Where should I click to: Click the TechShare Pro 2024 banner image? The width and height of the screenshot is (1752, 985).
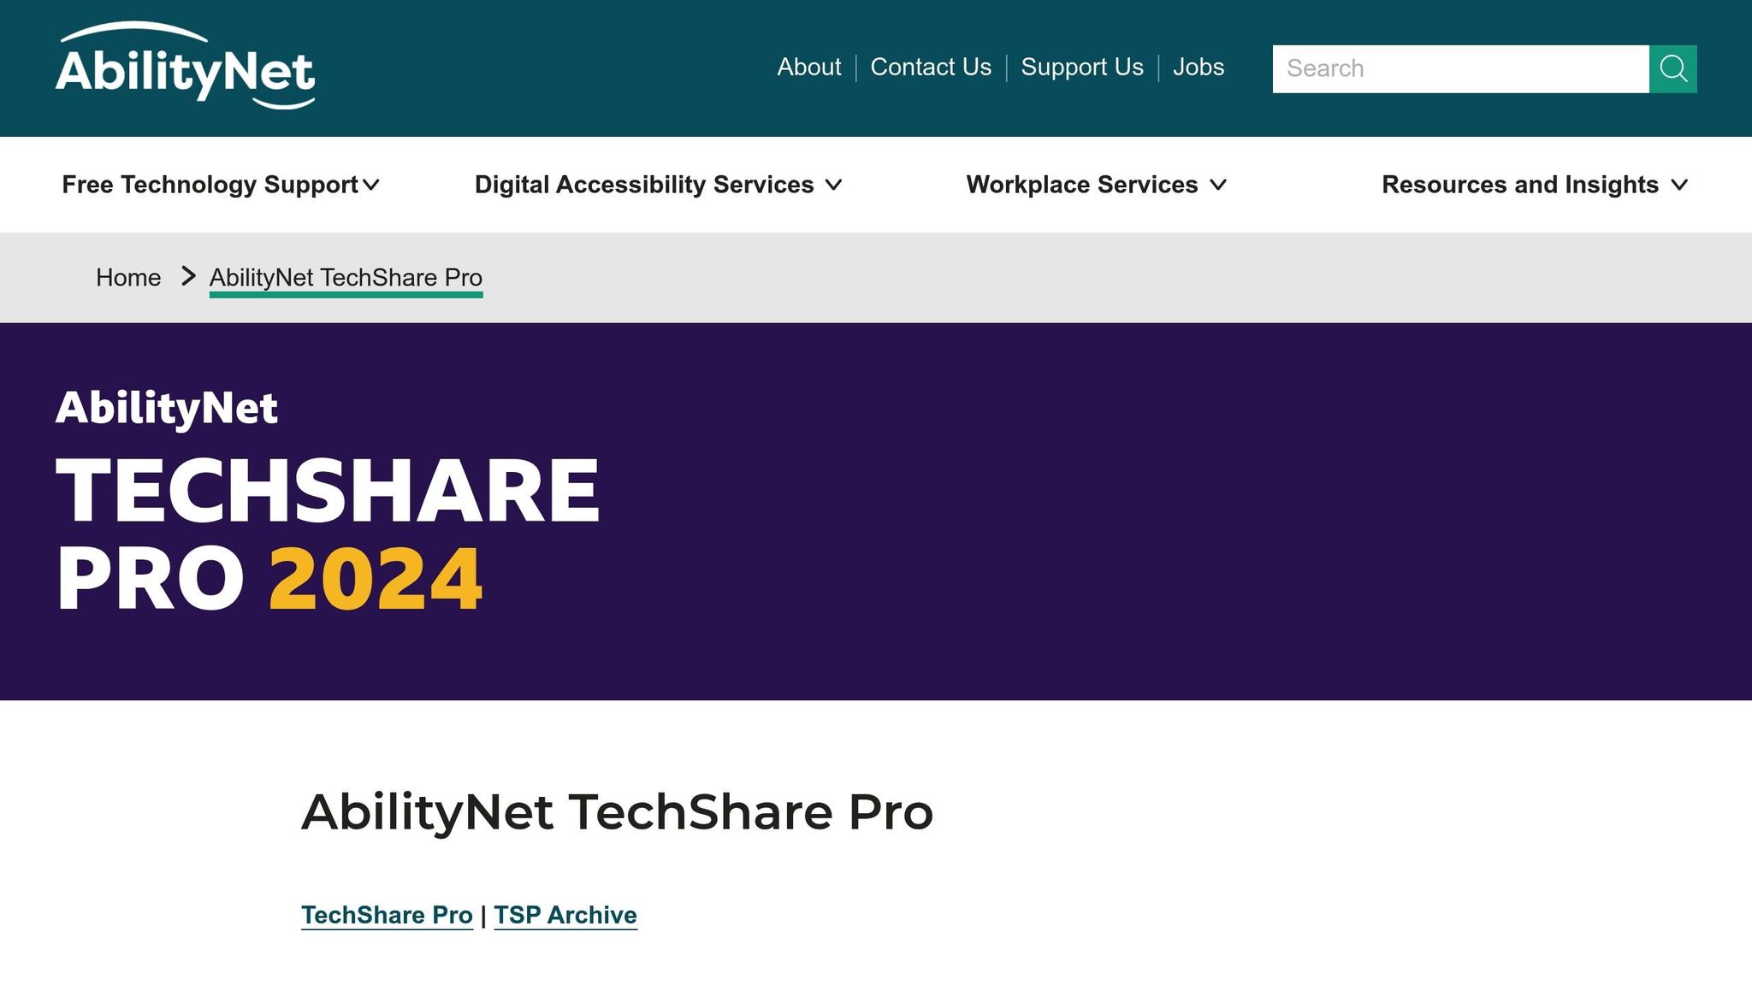click(x=876, y=511)
